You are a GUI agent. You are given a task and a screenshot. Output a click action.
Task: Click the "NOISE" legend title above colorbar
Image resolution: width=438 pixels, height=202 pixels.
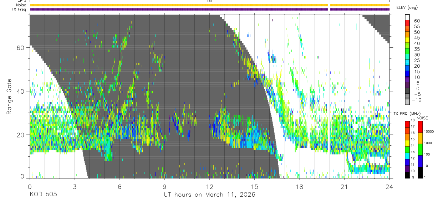click(x=423, y=118)
